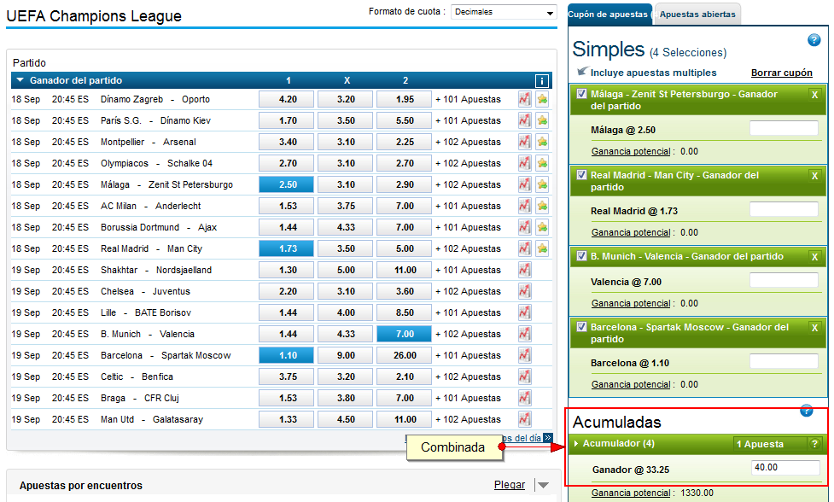Open statistics icon for Man Utd - Galatasaray

(524, 419)
